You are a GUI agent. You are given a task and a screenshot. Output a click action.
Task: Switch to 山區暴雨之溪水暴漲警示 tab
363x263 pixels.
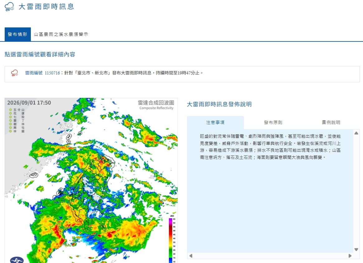point(61,34)
